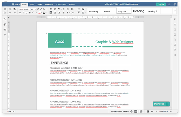Center-align the paragraph
Viewport: 181px width, 117px height.
click(x=55, y=13)
